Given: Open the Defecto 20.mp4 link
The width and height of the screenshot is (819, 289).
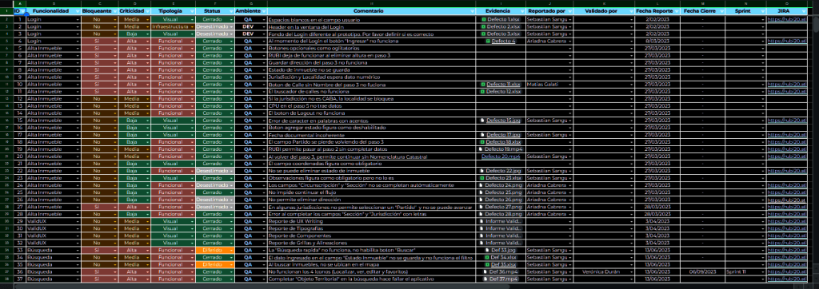Looking at the screenshot, I should 501,156.
